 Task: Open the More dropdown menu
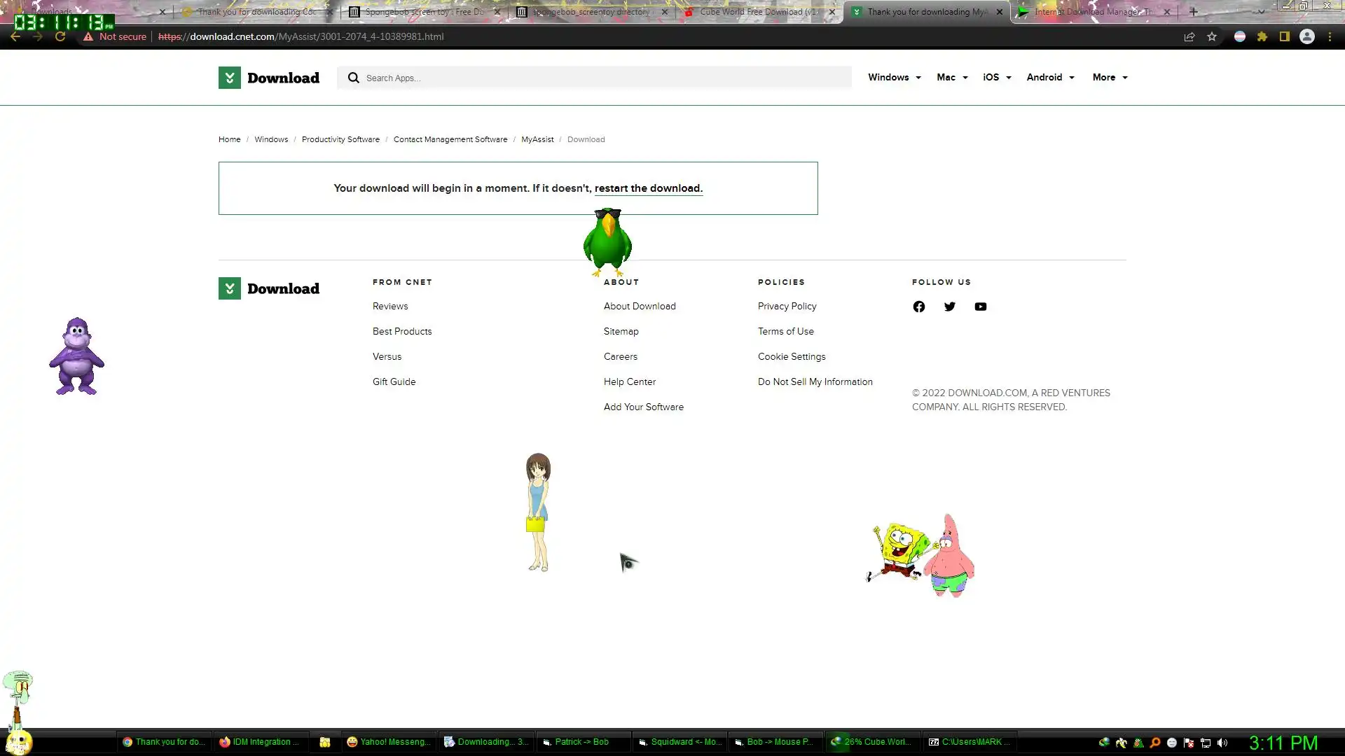(1110, 78)
